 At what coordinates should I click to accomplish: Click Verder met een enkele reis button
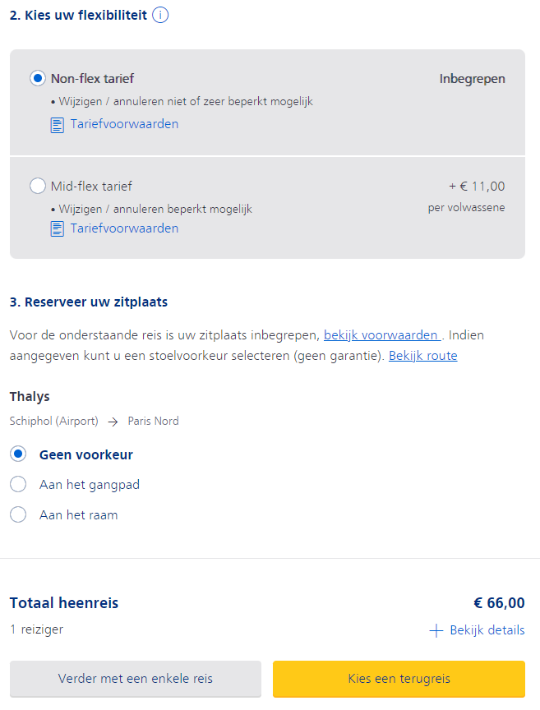point(136,678)
